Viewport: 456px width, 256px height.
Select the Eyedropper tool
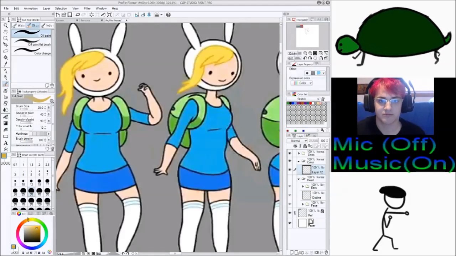coord(5,64)
